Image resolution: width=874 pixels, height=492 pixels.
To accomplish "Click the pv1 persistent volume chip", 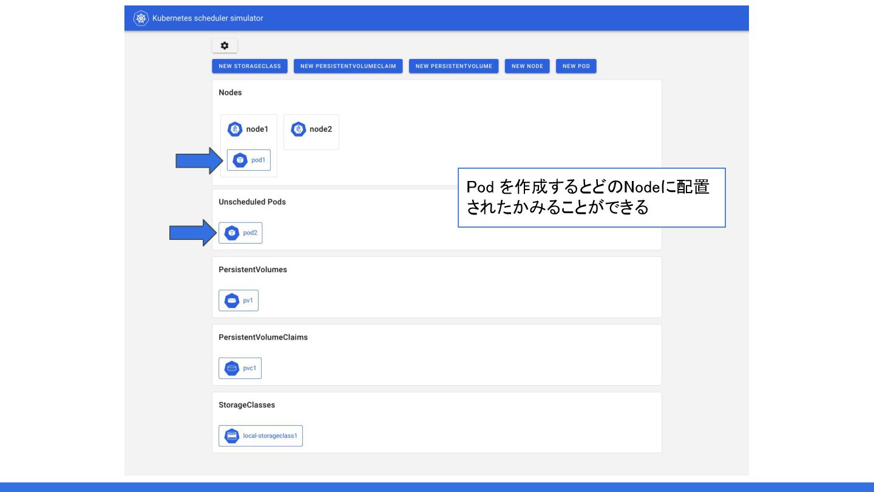I will (239, 301).
